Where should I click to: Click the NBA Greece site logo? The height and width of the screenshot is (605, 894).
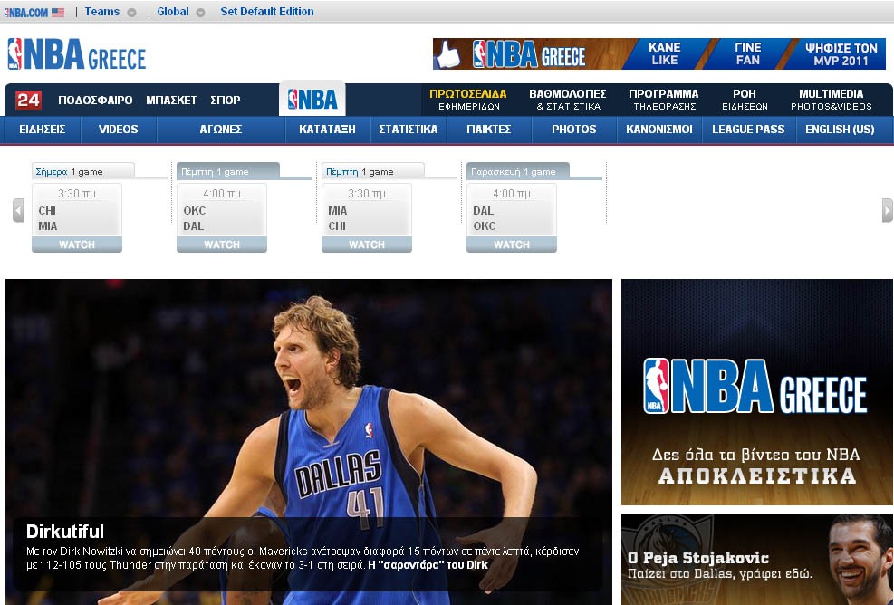pyautogui.click(x=77, y=54)
